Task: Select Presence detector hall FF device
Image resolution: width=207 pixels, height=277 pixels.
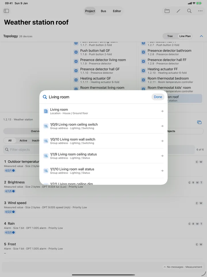Action: coord(171,61)
